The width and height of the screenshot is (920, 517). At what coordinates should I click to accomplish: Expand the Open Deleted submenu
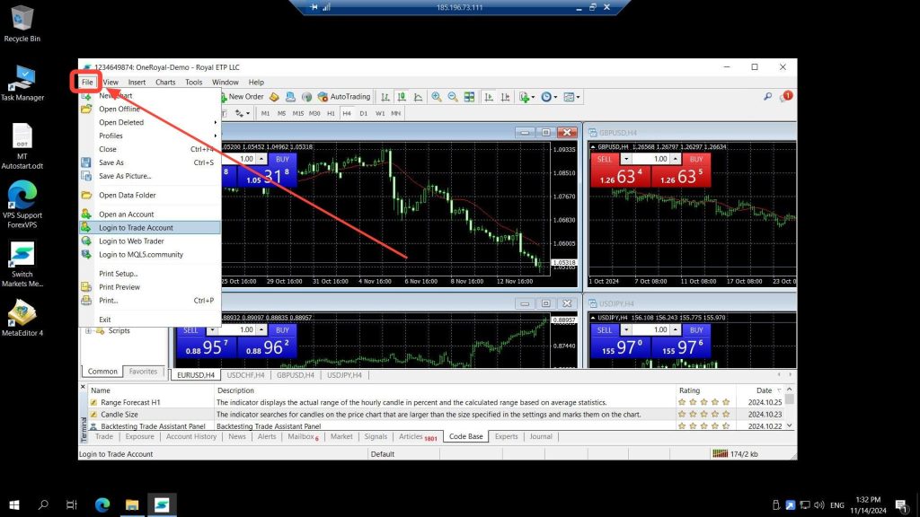[x=150, y=122]
